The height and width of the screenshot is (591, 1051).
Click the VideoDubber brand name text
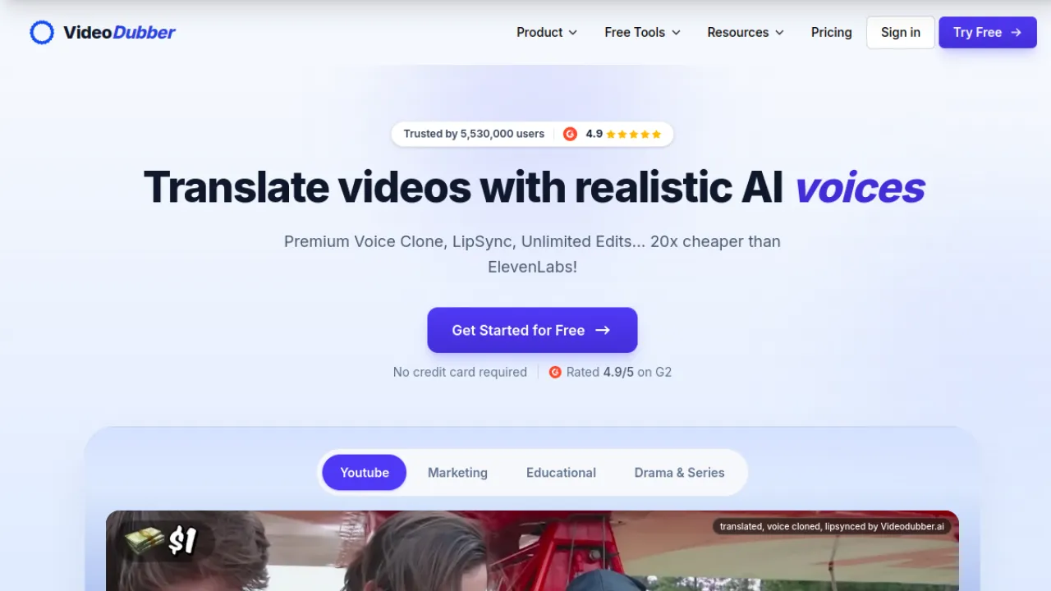pos(119,33)
